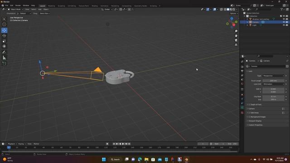Open the Lens Unit Millimeters dropdown
Screen dimensions: 290x163
(x=273, y=84)
